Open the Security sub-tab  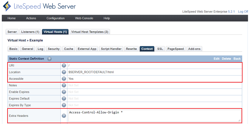point(53,49)
